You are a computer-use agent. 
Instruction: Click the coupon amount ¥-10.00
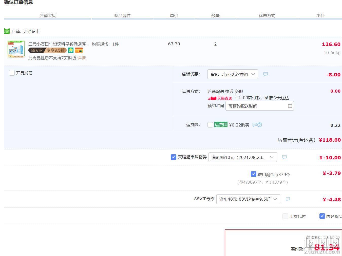(330, 158)
